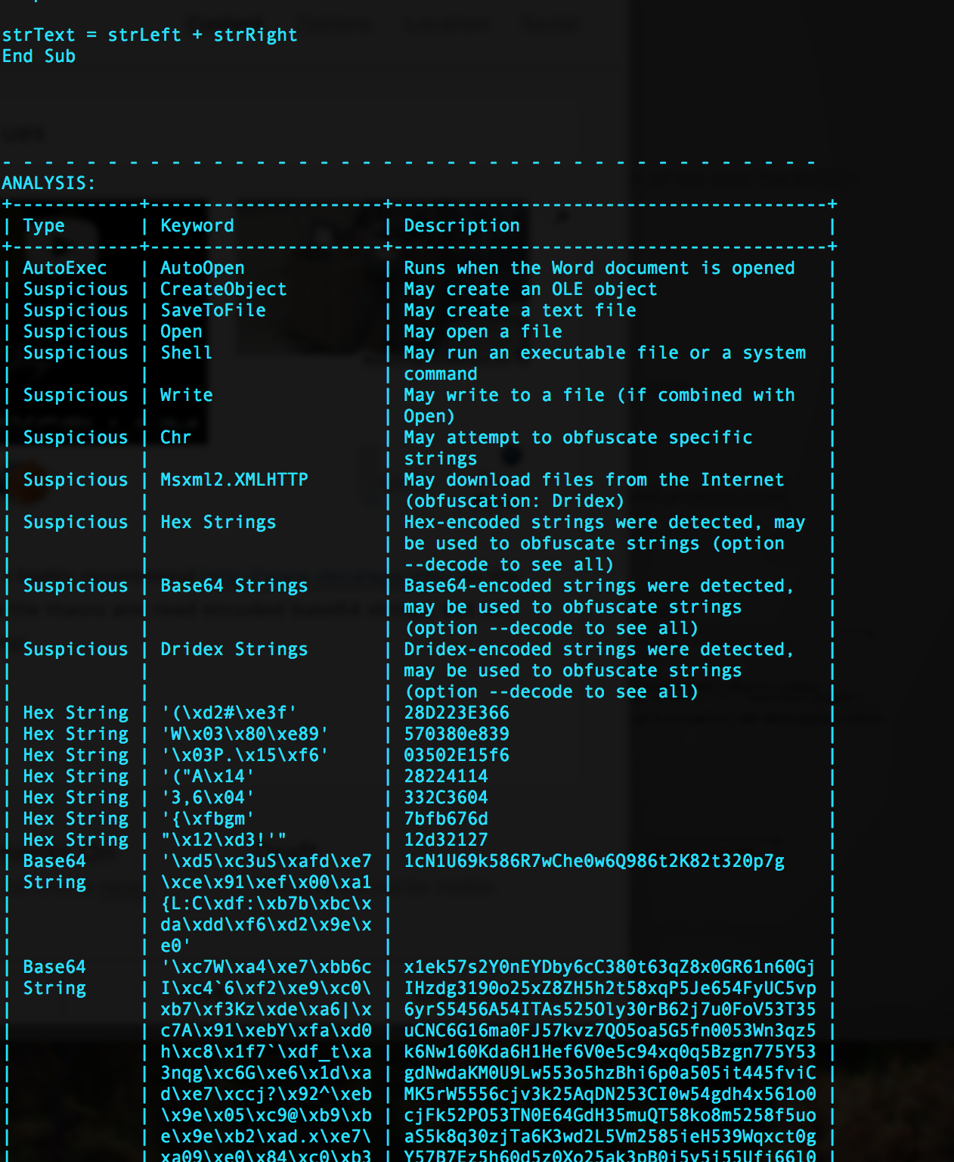
Task: Click 'May open a file' description
Action: [x=483, y=331]
